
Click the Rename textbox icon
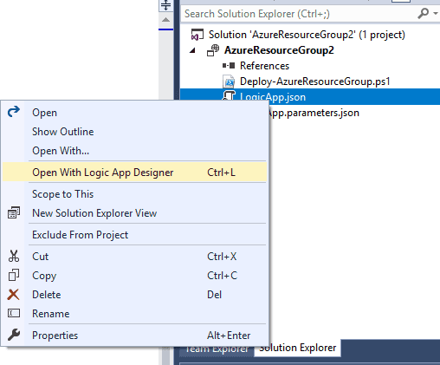(14, 313)
